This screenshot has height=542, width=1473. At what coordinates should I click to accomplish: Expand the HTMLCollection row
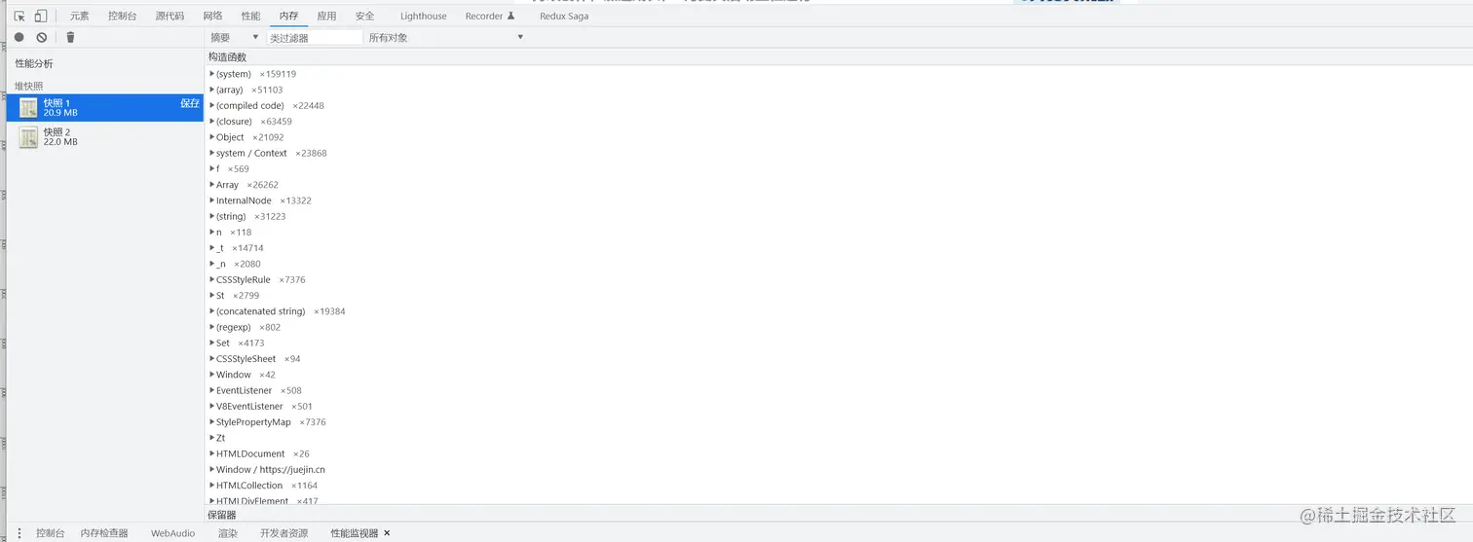coord(212,486)
